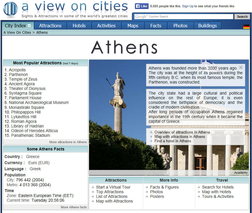Image resolution: width=252 pixels, height=213 pixels.
Task: Open Parliament House link
Action: (25, 98)
